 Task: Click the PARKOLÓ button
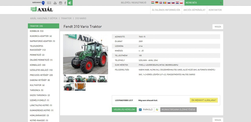click(x=146, y=110)
